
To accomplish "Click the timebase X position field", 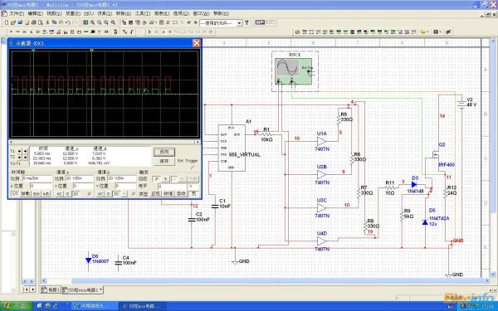I will tap(41, 186).
